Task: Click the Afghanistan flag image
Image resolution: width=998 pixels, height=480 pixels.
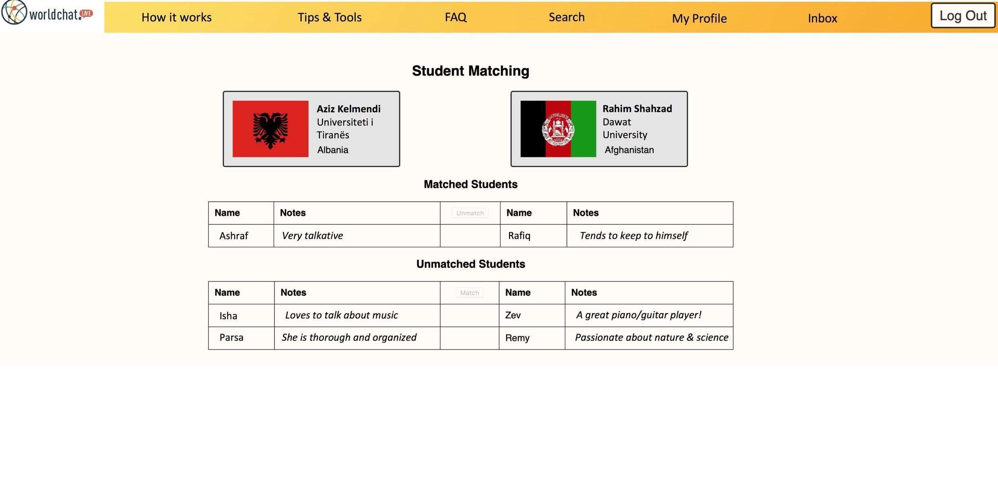Action: pyautogui.click(x=558, y=129)
